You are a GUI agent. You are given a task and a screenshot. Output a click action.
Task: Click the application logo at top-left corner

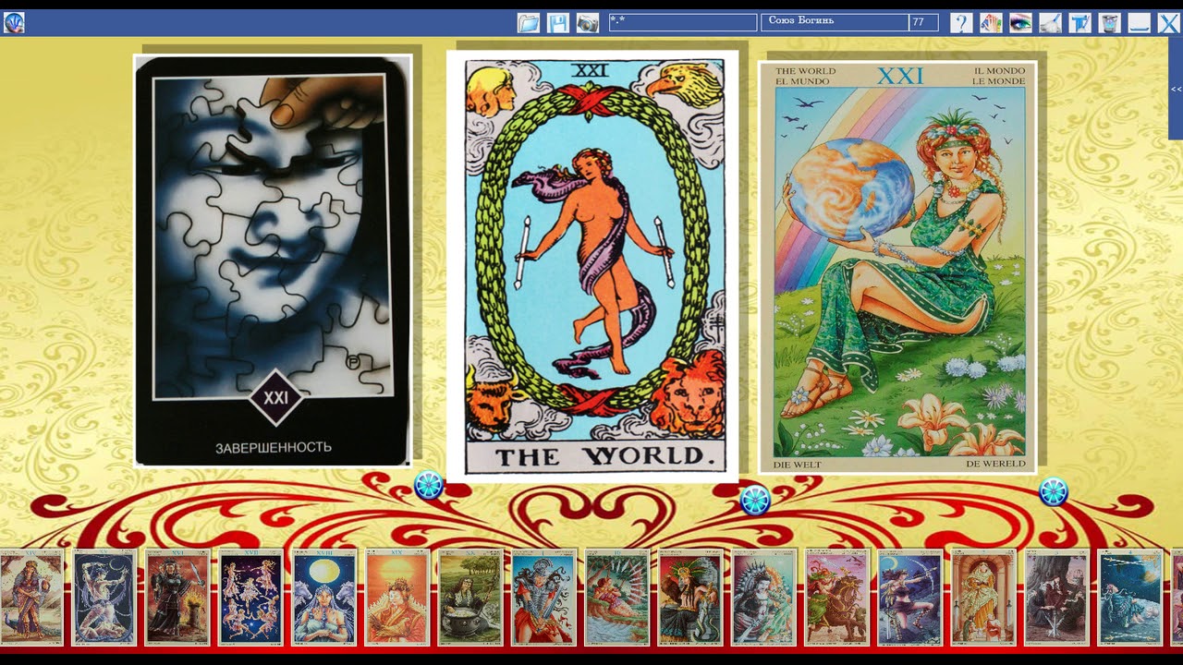click(14, 23)
